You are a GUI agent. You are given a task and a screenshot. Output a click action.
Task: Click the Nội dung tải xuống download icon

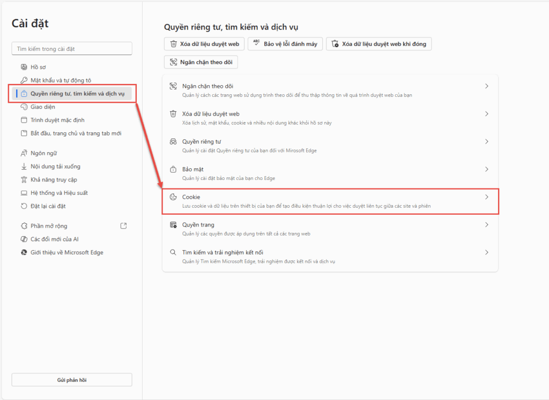pos(24,167)
